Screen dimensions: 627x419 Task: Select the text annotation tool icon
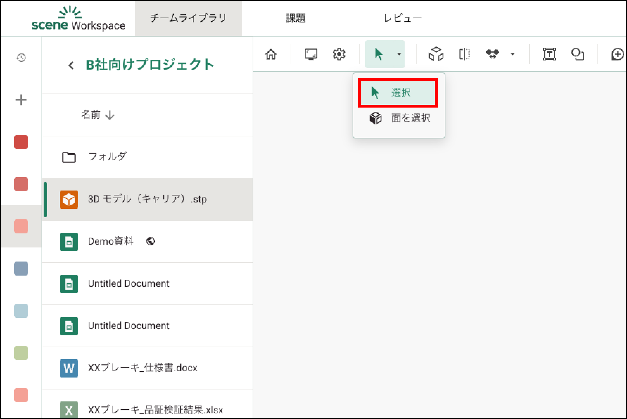click(549, 54)
